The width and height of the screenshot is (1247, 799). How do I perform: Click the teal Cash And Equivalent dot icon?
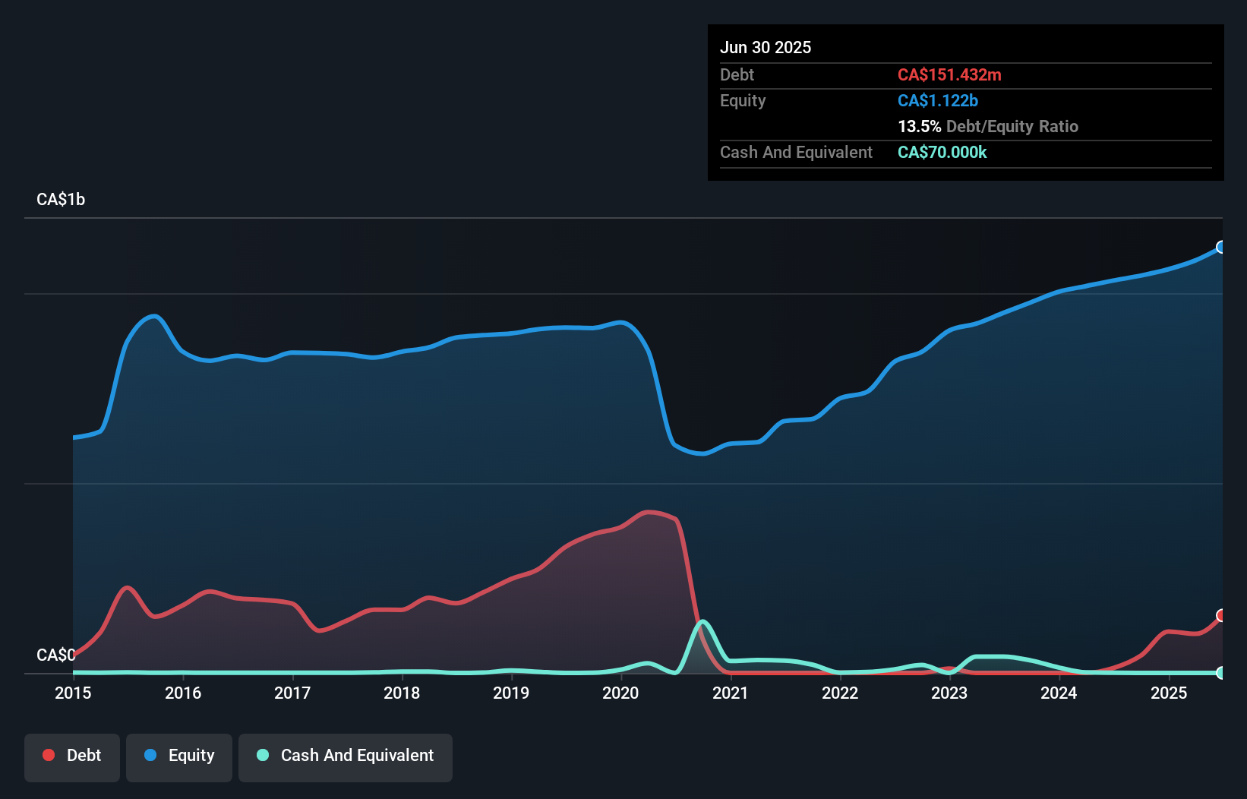point(261,755)
